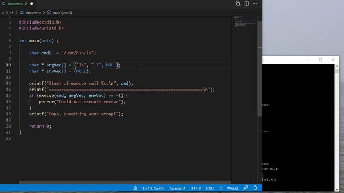Click the #include<stdio.h> line
Viewport: 344px width, 193px height.
[40, 22]
